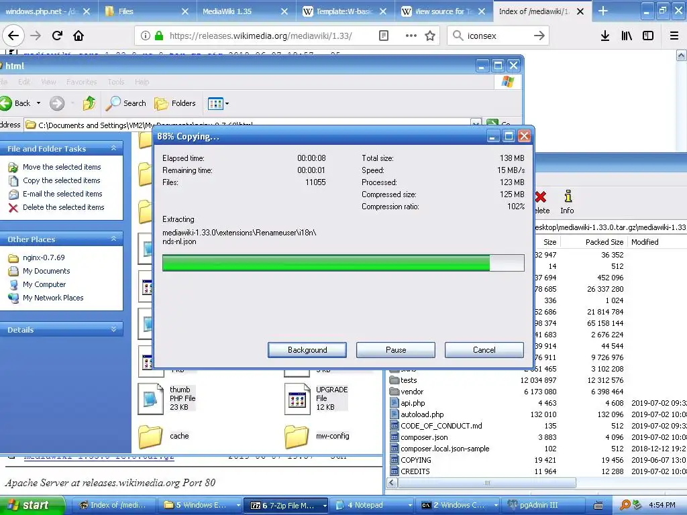Open My Computer in Other Places
The image size is (687, 515).
(x=44, y=284)
